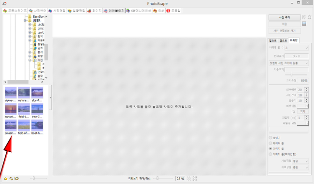The width and height of the screenshot is (314, 184).
Task: Collapse the 사진 folder node
Action: point(30,60)
